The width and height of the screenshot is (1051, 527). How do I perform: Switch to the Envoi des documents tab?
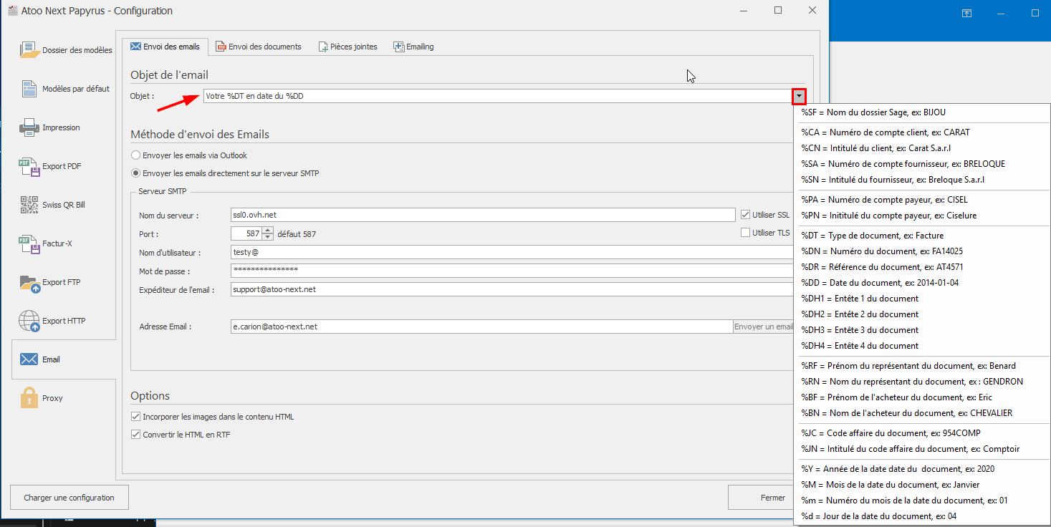click(x=259, y=47)
